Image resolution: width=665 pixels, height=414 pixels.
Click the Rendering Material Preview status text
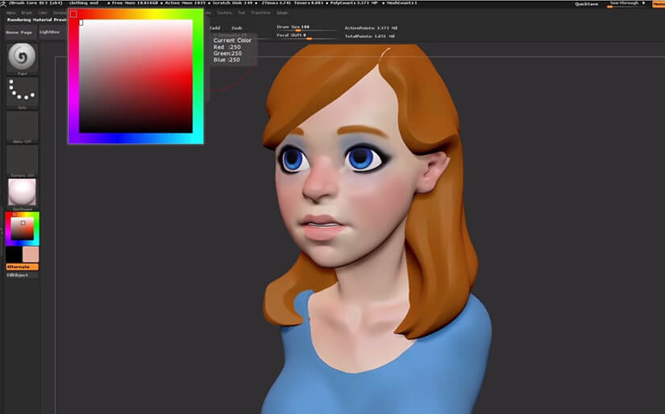37,20
